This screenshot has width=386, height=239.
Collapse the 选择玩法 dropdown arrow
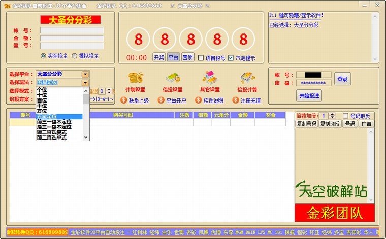[x=85, y=83]
